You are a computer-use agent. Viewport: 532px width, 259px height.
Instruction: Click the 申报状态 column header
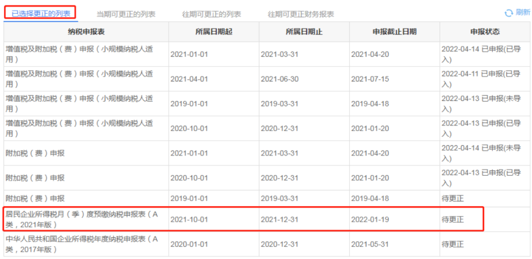(x=485, y=32)
